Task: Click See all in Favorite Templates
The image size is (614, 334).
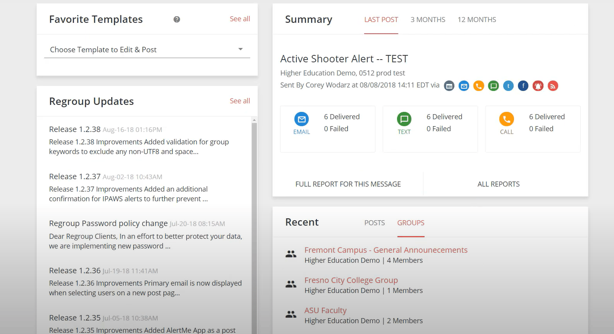Action: [240, 19]
